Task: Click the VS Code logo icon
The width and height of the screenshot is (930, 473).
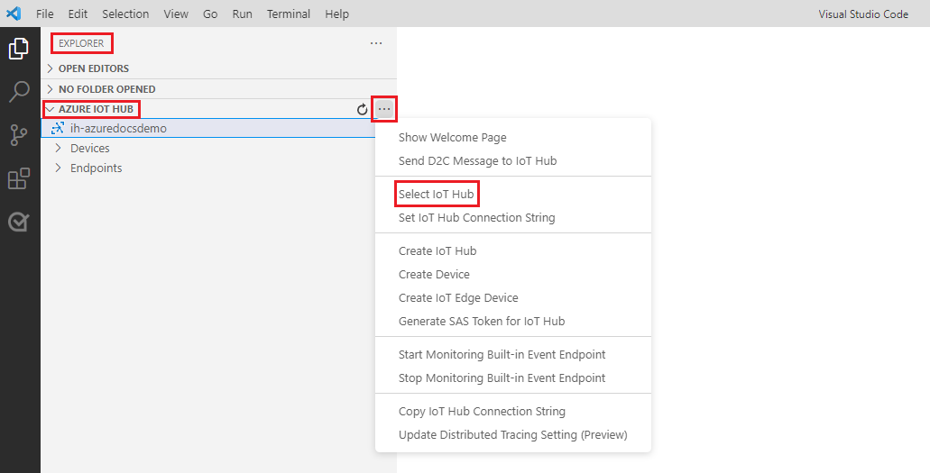Action: pyautogui.click(x=14, y=14)
